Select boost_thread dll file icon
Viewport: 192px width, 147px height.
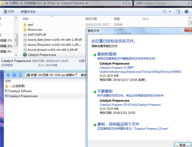(25, 50)
